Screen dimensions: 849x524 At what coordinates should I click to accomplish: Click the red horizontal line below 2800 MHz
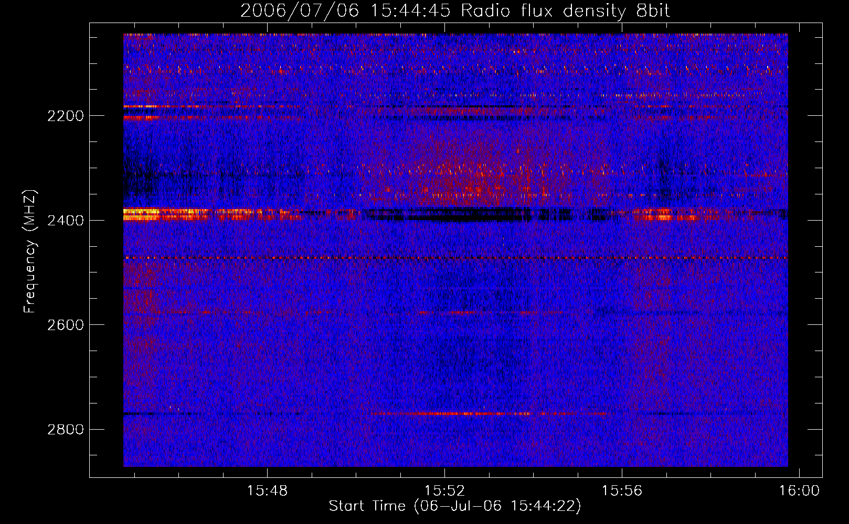click(488, 413)
